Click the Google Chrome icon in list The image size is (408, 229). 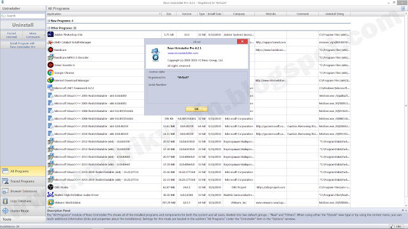[50, 73]
